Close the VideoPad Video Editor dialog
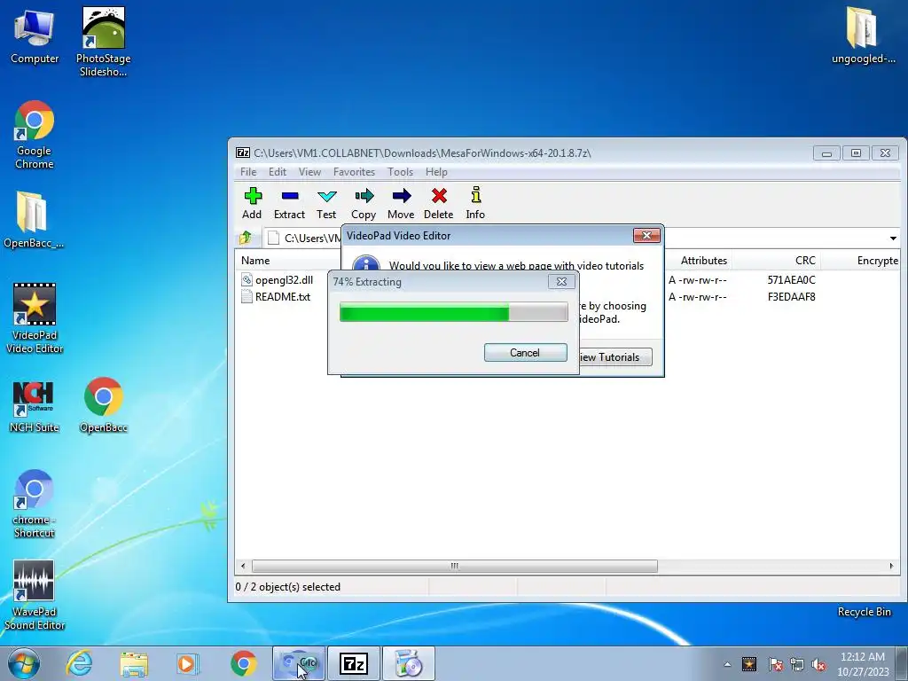This screenshot has height=681, width=908. (x=646, y=235)
